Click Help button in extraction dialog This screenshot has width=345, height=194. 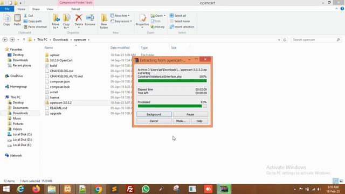click(199, 121)
